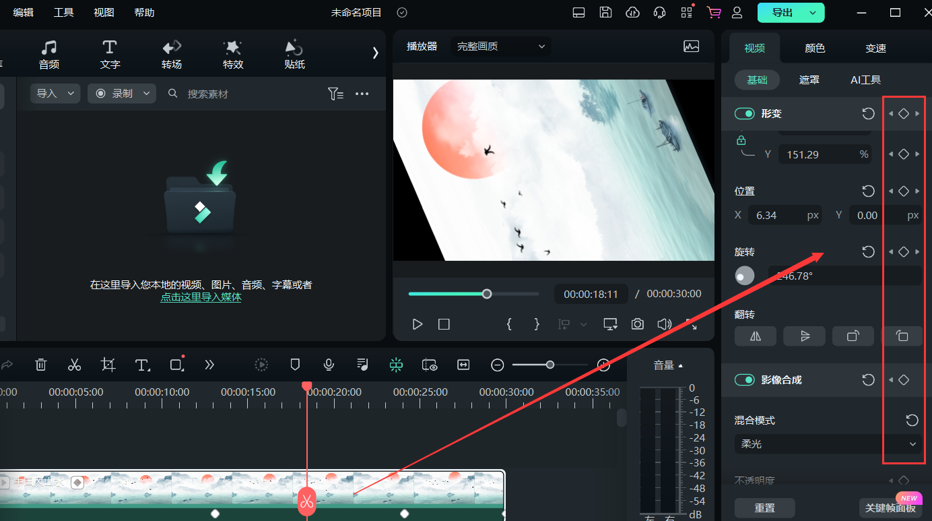932x521 pixels.
Task: Expand more timeline tools with double chevron
Action: [209, 365]
